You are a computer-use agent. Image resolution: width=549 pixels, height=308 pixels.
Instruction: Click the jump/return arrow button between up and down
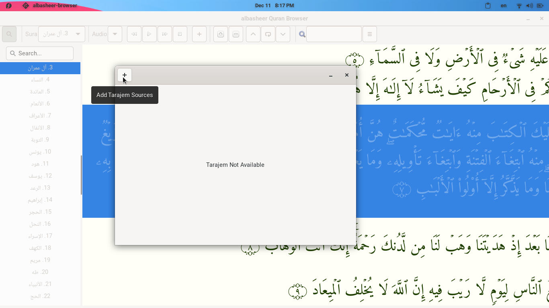click(268, 34)
